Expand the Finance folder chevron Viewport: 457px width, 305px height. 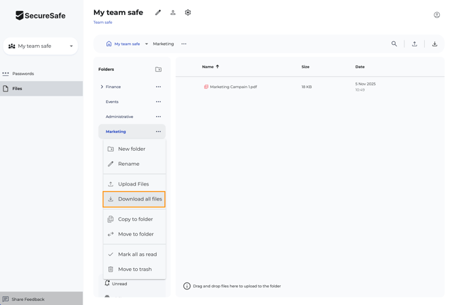click(102, 87)
